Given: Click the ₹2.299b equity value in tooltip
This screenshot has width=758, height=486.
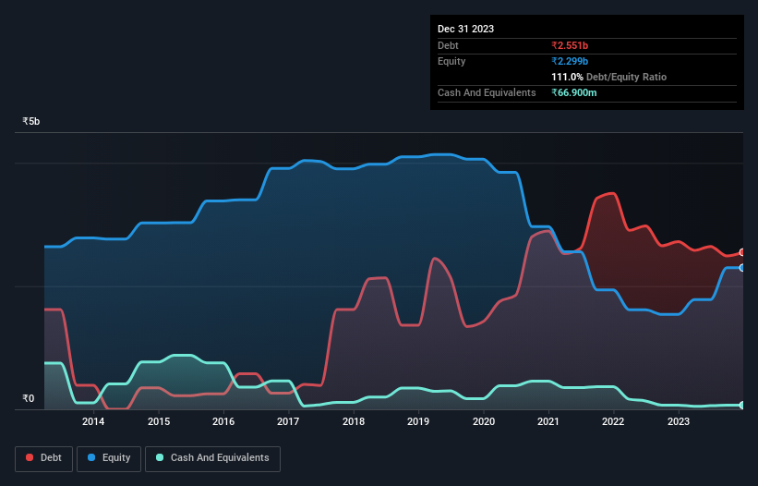Looking at the screenshot, I should 570,61.
